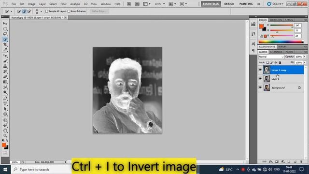
Task: Select the Pen tool
Action: coord(5,98)
